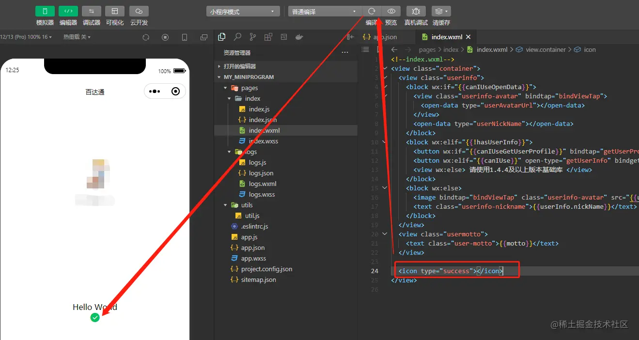Image resolution: width=639 pixels, height=340 pixels.
Task: Open the Explorer files icon in activity bar
Action: [x=222, y=37]
